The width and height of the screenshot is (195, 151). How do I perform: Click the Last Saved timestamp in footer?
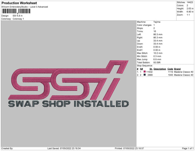pyautogui.click(x=70, y=148)
